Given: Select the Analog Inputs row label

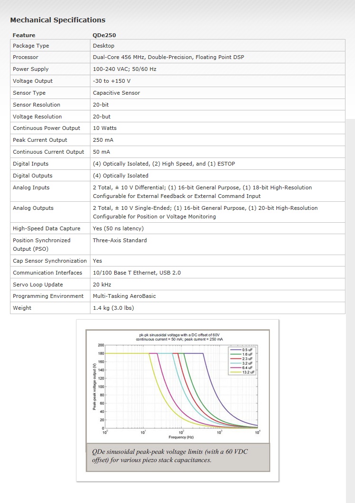Looking at the screenshot, I should tap(31, 187).
